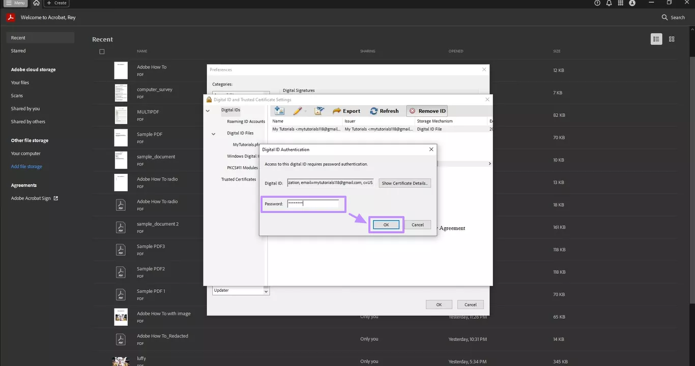Open the Updater dropdown arrow
Image resolution: width=695 pixels, height=366 pixels.
coord(266,291)
